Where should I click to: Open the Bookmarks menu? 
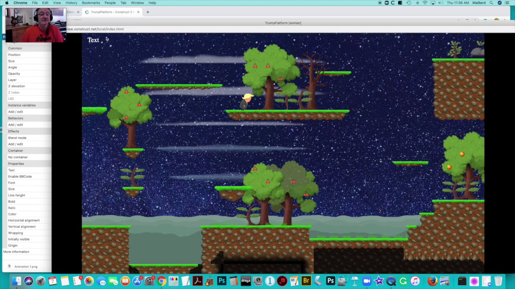coord(91,3)
